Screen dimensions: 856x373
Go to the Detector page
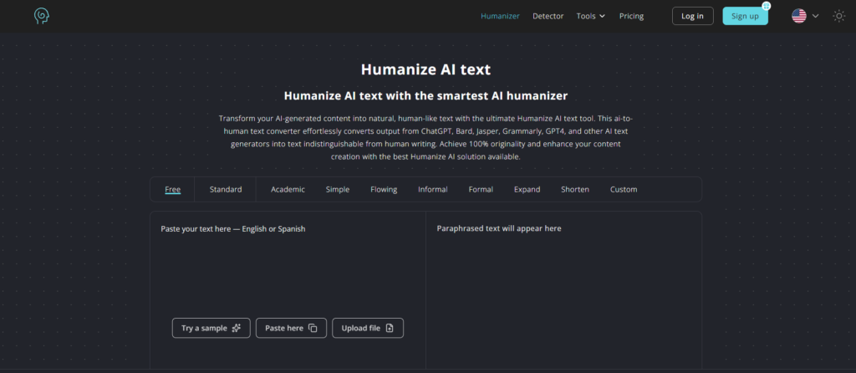point(548,16)
